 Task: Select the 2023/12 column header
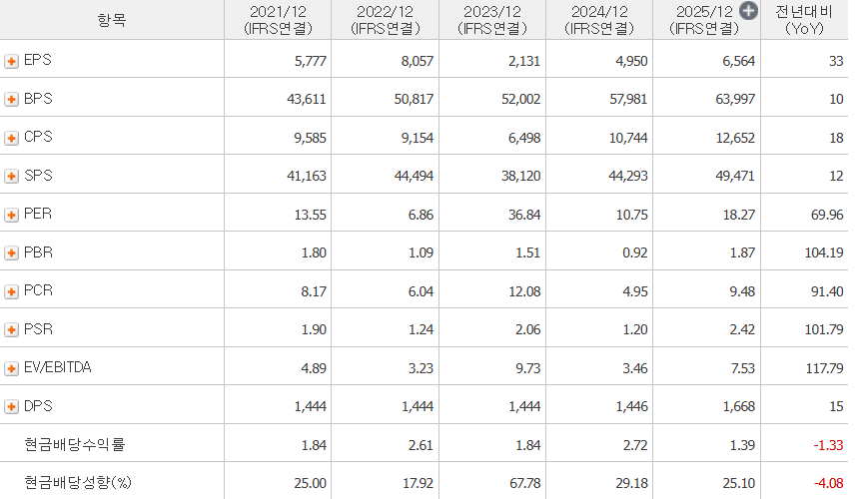point(491,20)
